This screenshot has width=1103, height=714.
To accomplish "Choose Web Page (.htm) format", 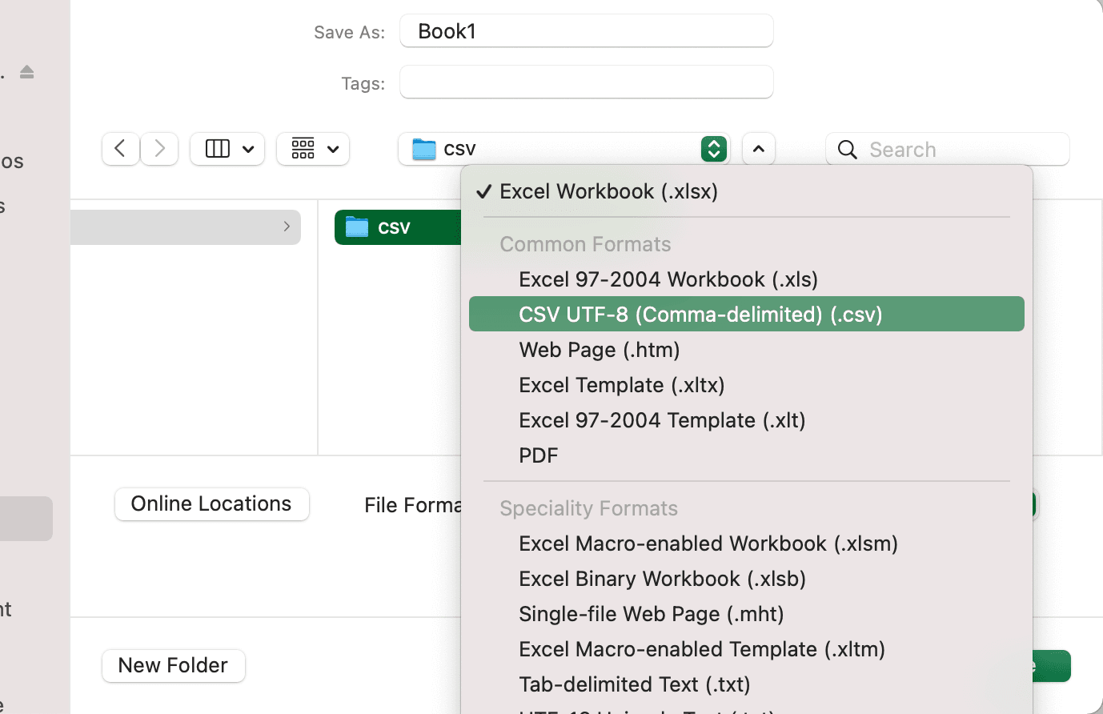I will pyautogui.click(x=599, y=349).
